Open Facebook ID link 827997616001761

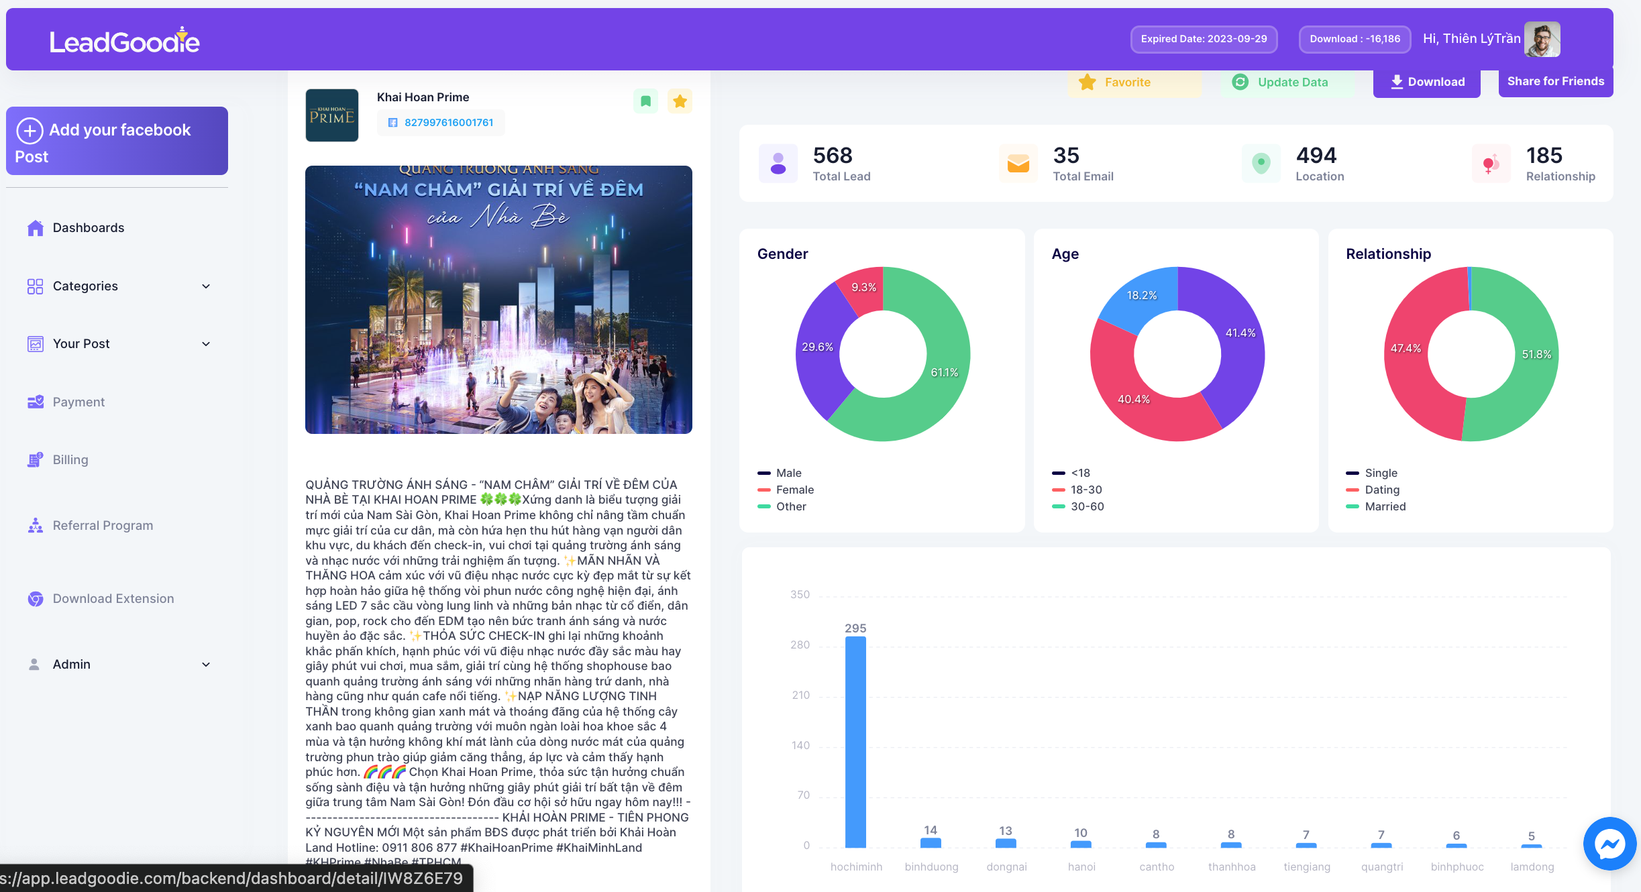(448, 123)
